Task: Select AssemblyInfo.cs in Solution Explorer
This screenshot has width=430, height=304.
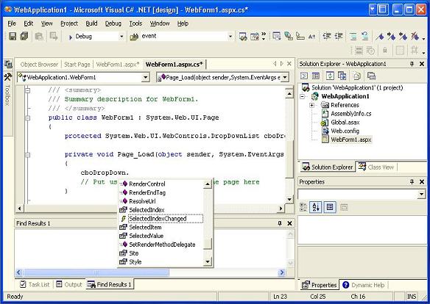Action: click(x=351, y=114)
